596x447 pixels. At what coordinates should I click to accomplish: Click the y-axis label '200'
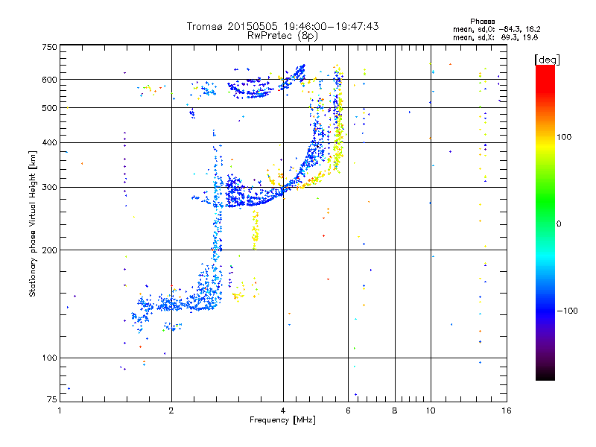click(49, 250)
